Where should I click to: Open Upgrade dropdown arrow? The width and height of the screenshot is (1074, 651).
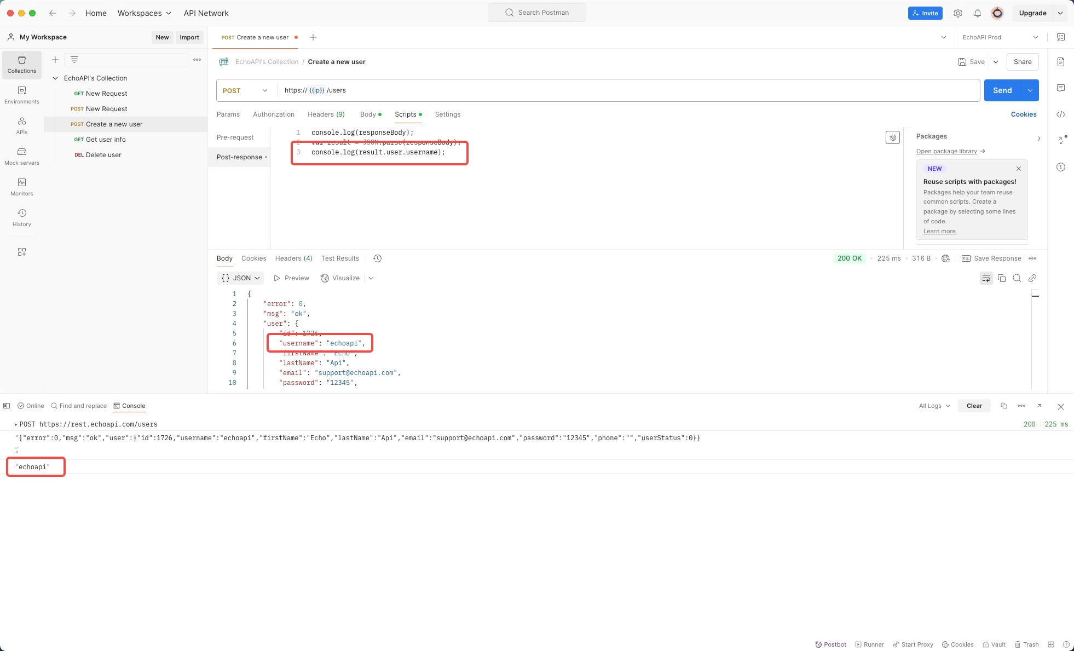(1060, 13)
